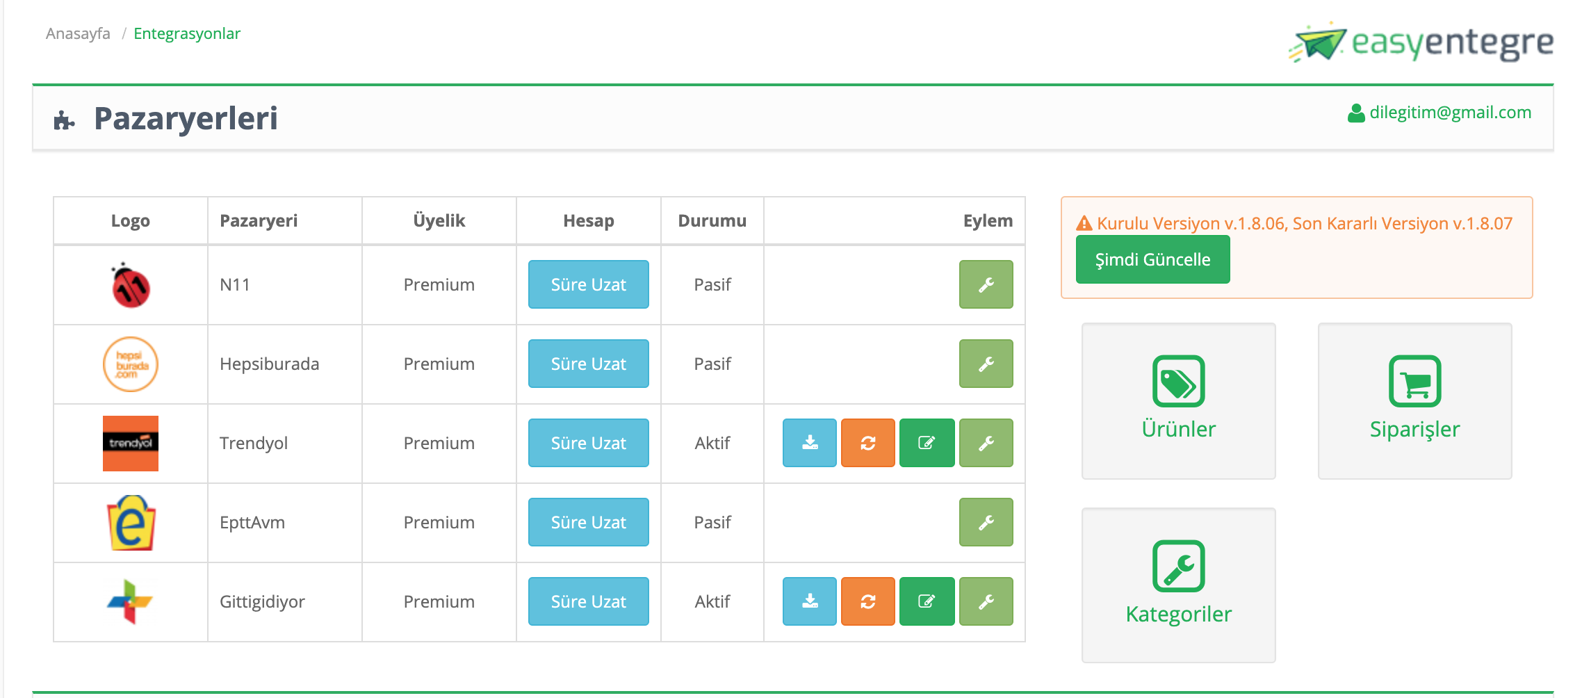1582x698 pixels.
Task: Go to Anasayfa breadcrumb
Action: coord(78,33)
